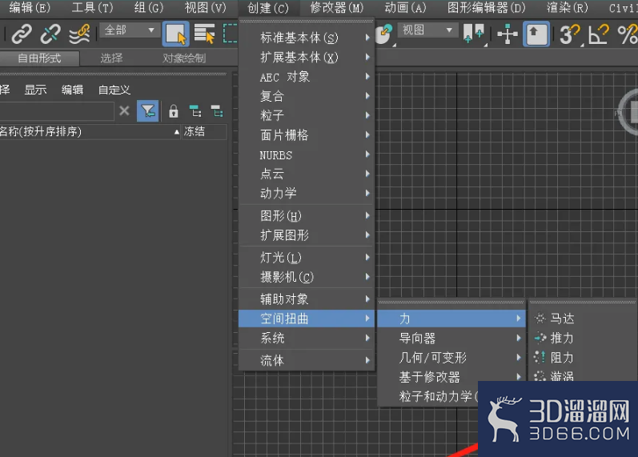638x457 pixels.
Task: Sort by the 名称(按升序排序) column header
Action: tap(90, 131)
